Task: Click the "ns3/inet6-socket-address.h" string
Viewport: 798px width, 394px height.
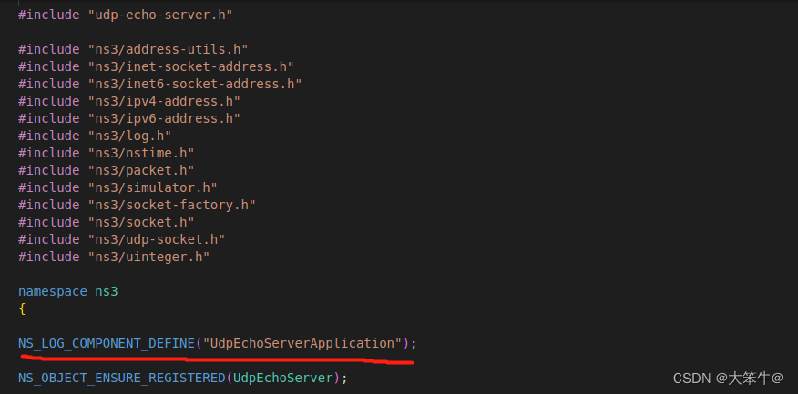Action: coord(195,84)
